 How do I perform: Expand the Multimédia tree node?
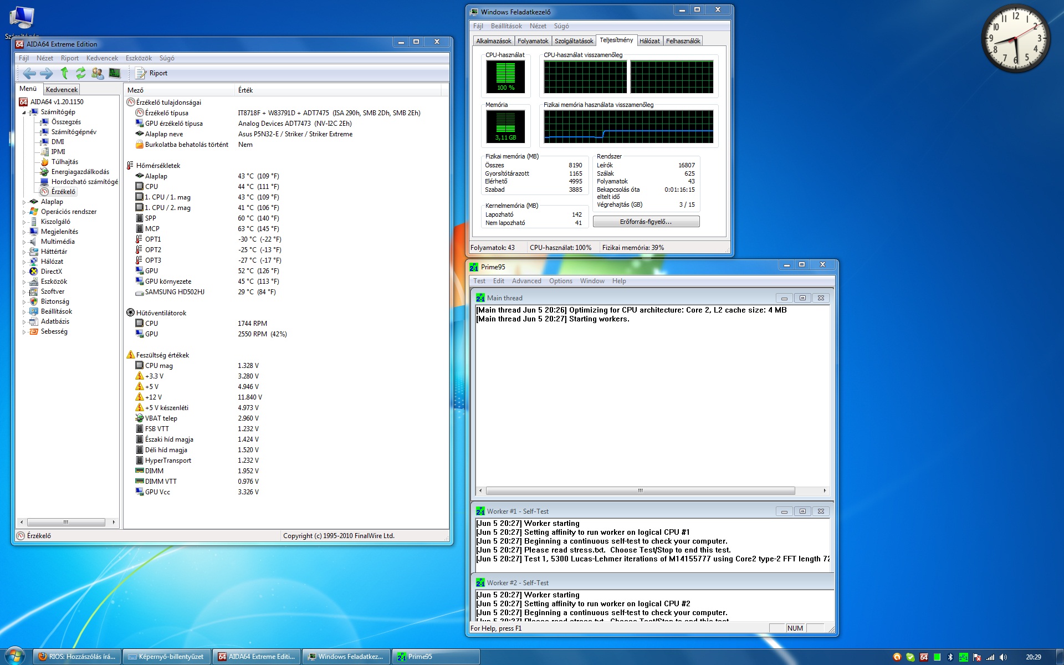24,242
